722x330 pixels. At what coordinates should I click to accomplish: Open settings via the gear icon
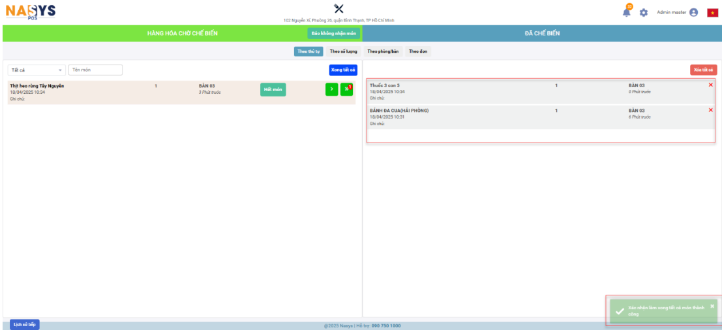point(644,12)
